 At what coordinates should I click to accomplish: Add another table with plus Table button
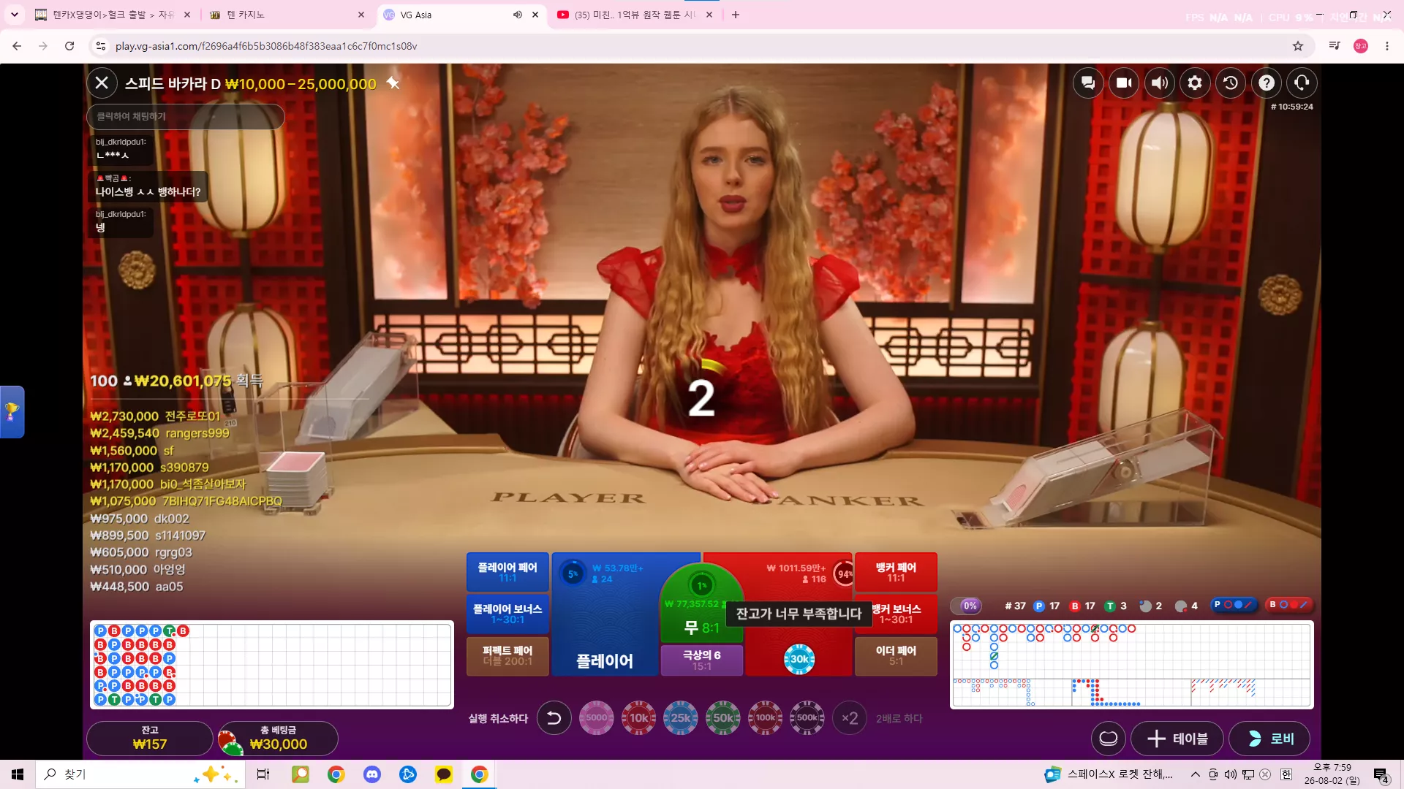click(x=1178, y=739)
